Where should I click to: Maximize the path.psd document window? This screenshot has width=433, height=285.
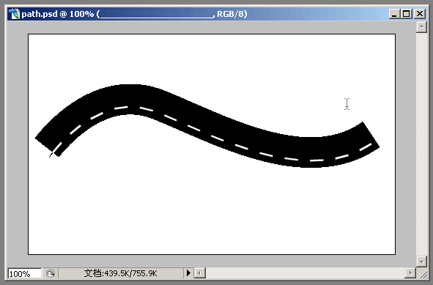pos(407,14)
